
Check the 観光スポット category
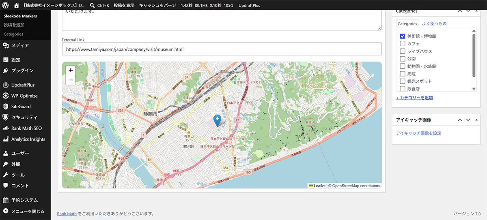(x=403, y=81)
